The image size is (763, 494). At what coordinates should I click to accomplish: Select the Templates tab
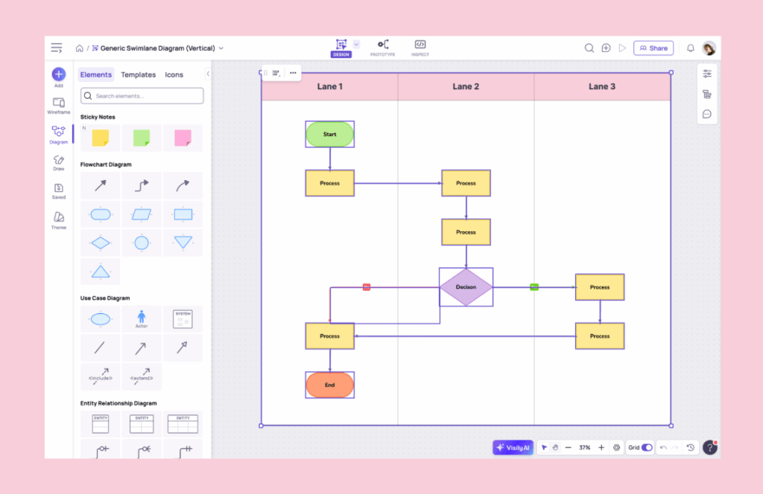coord(138,75)
